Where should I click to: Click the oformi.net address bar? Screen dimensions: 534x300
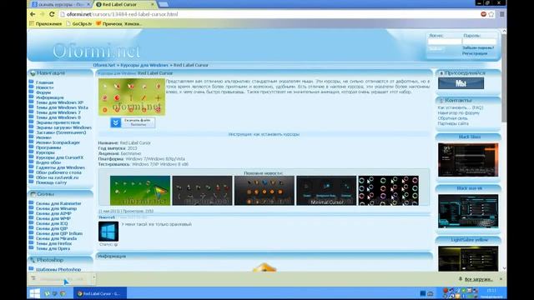pyautogui.click(x=269, y=14)
